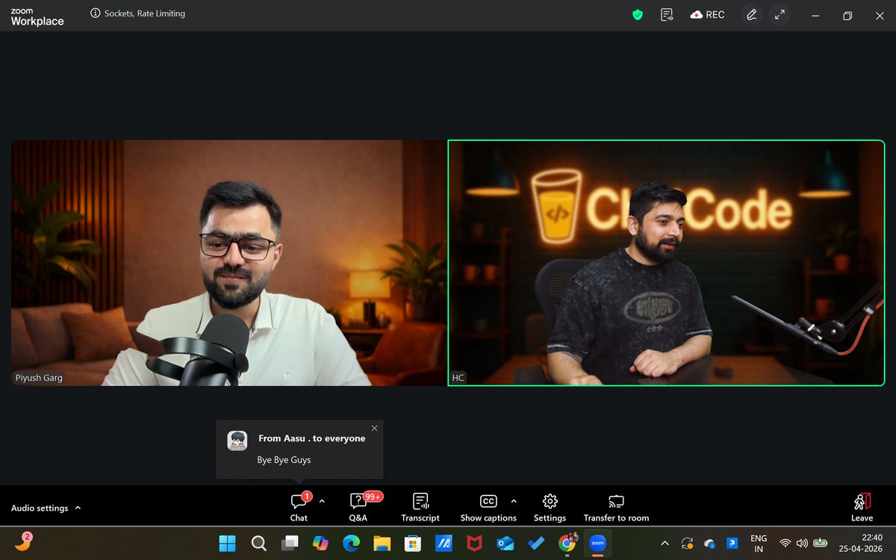Open the Wi-Fi network tray icon
The height and width of the screenshot is (560, 896).
[x=785, y=543]
